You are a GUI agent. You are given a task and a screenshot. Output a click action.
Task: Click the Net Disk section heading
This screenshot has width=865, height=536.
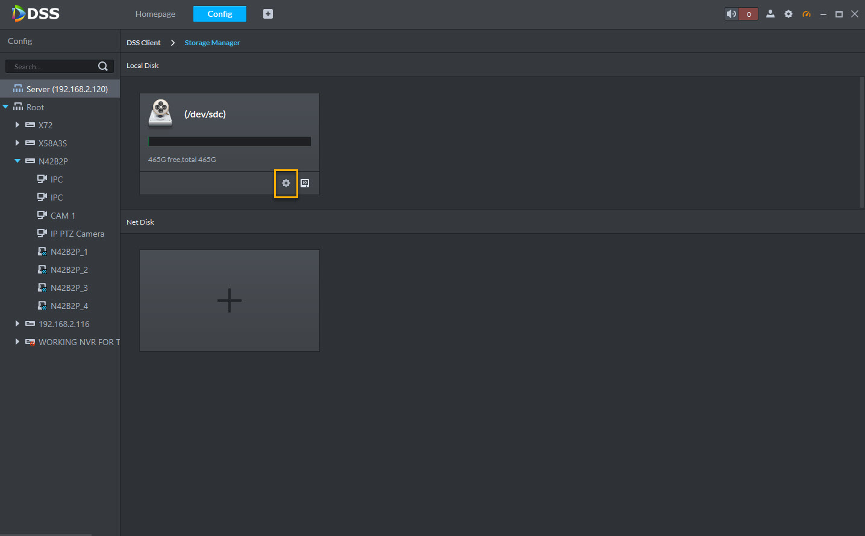tap(140, 222)
